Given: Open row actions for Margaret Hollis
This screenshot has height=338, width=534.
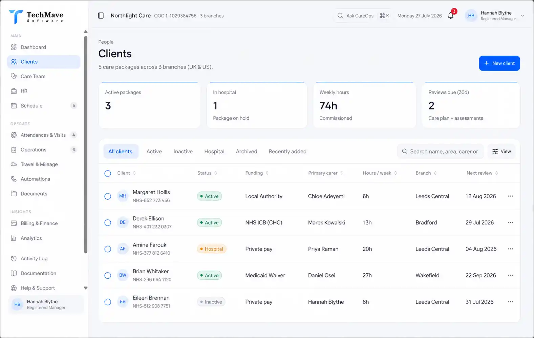Looking at the screenshot, I should click(511, 196).
